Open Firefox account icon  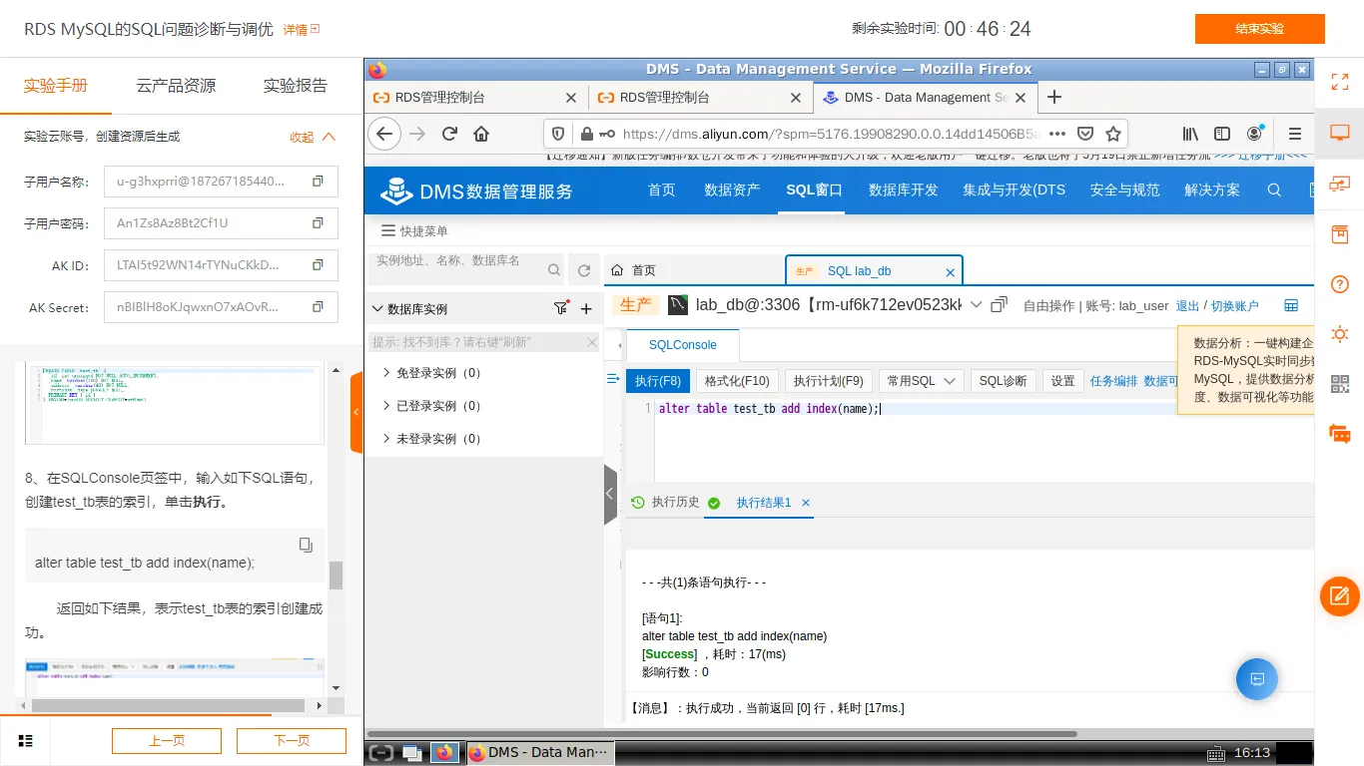[1255, 134]
